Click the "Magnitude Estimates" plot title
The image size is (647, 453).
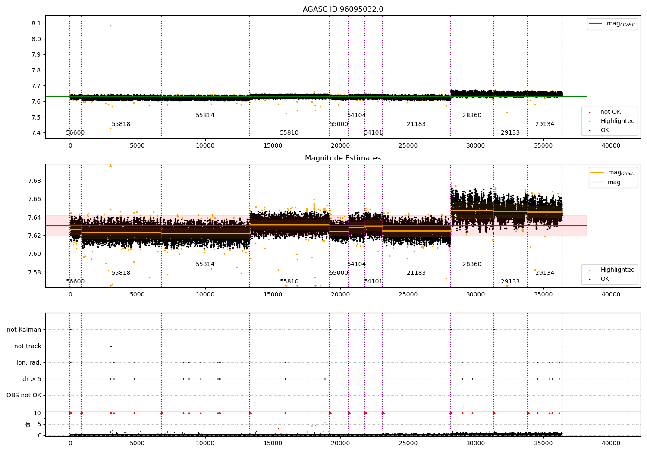coord(343,158)
